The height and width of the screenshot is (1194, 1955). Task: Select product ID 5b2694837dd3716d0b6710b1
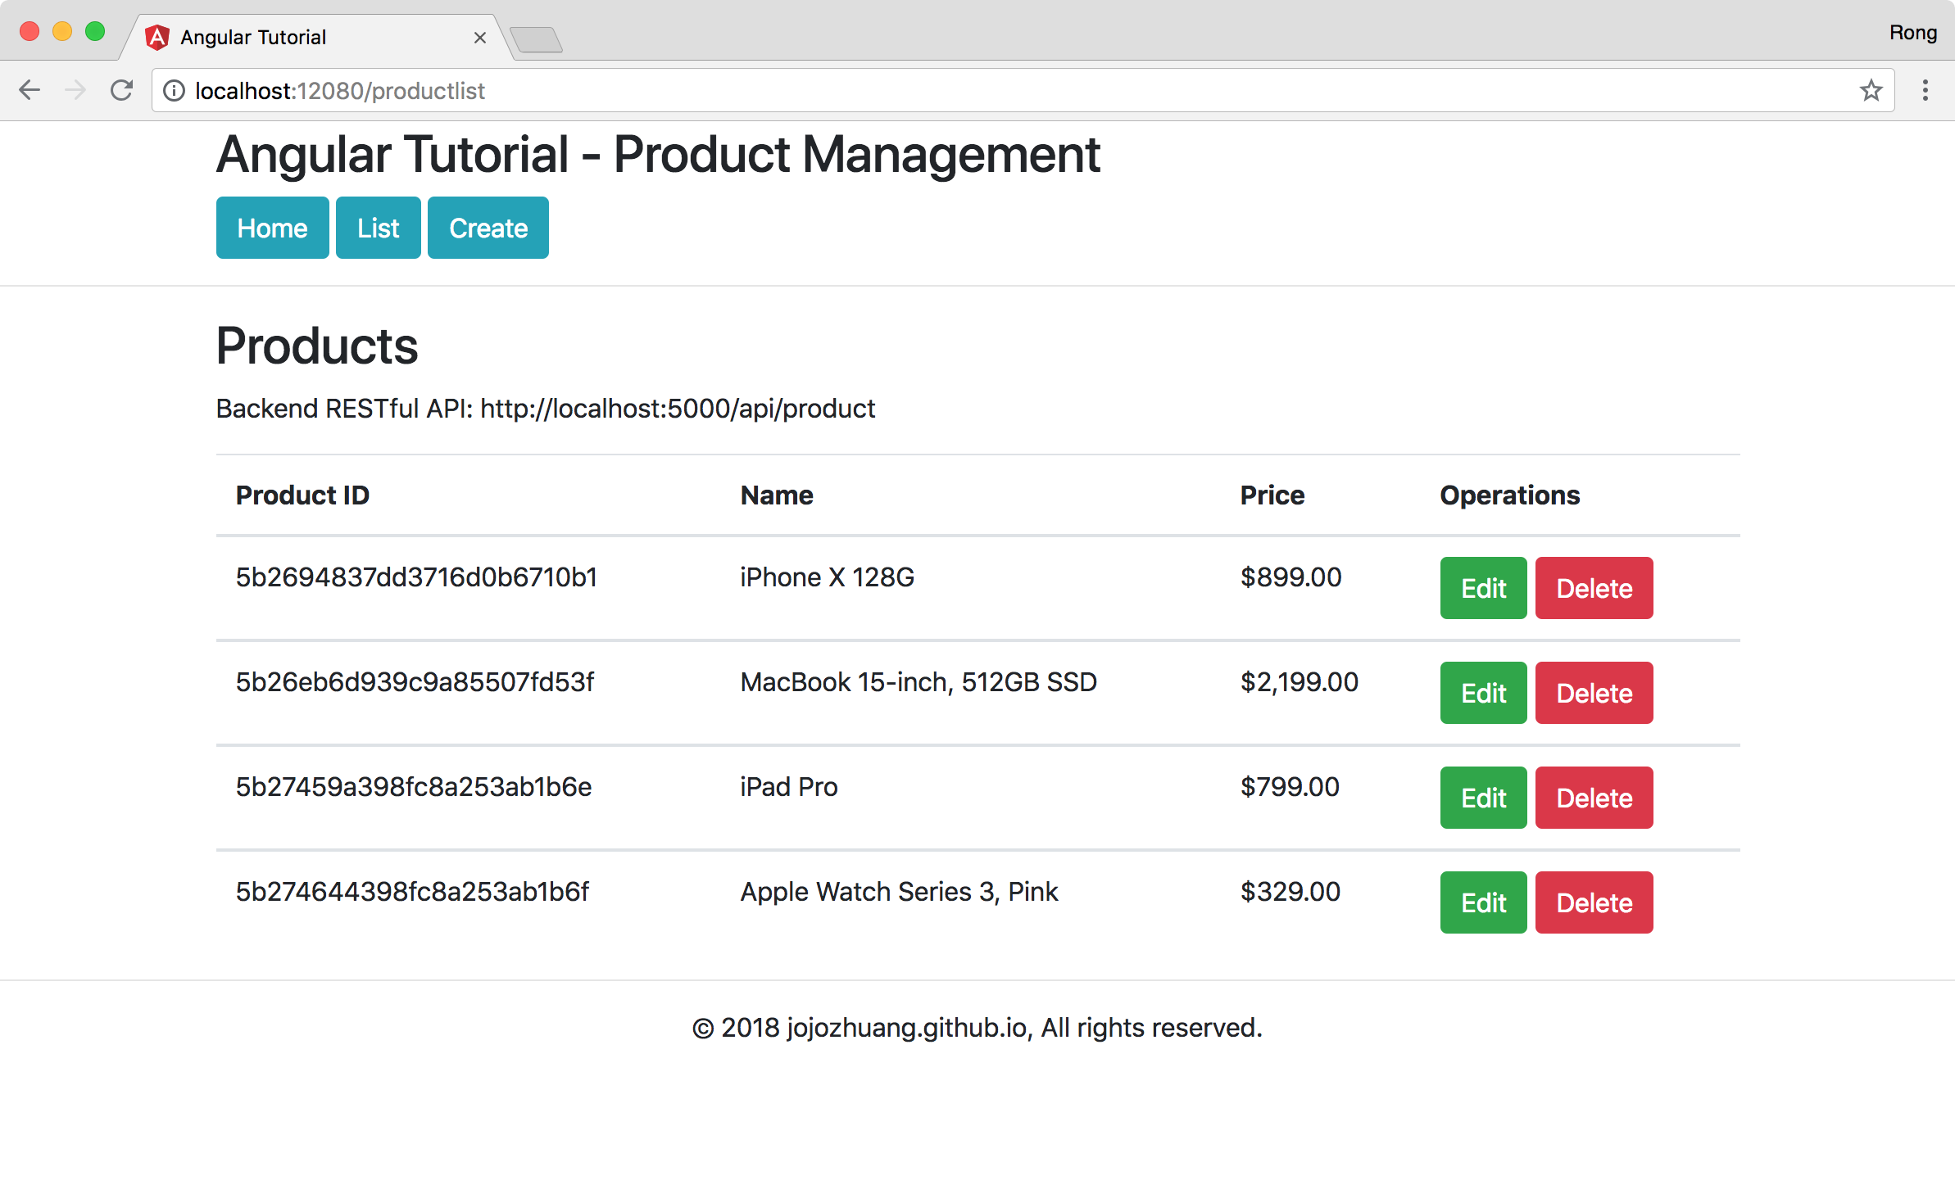coord(416,577)
